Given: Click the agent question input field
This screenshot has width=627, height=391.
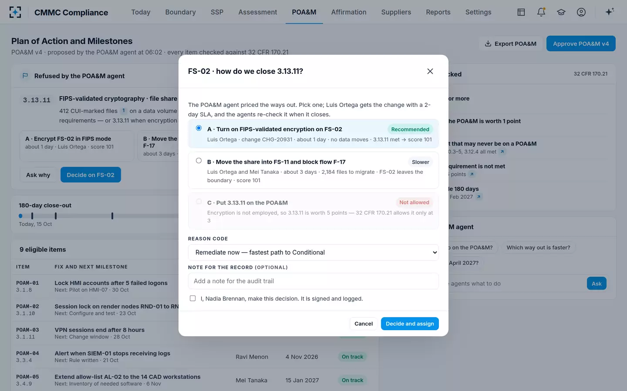Looking at the screenshot, I should (x=516, y=284).
